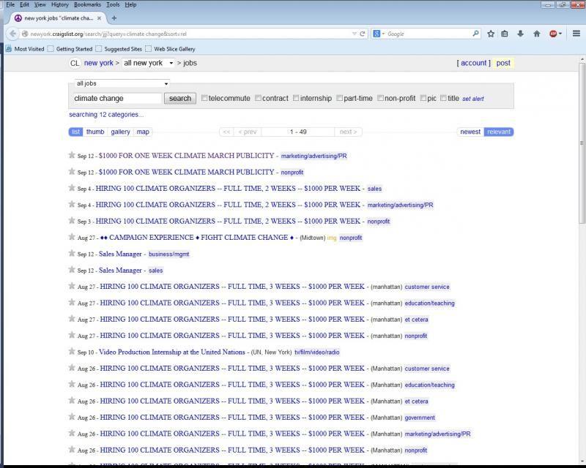
Task: Expand the 'all jobs' category dropdown
Action: [122, 83]
